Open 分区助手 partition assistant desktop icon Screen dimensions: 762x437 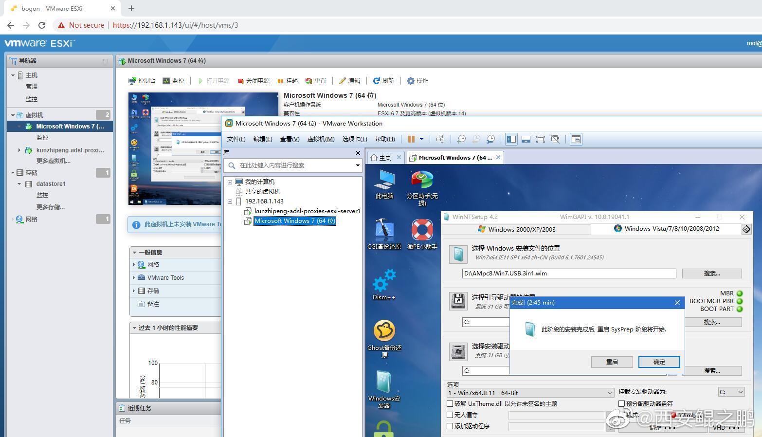(422, 188)
